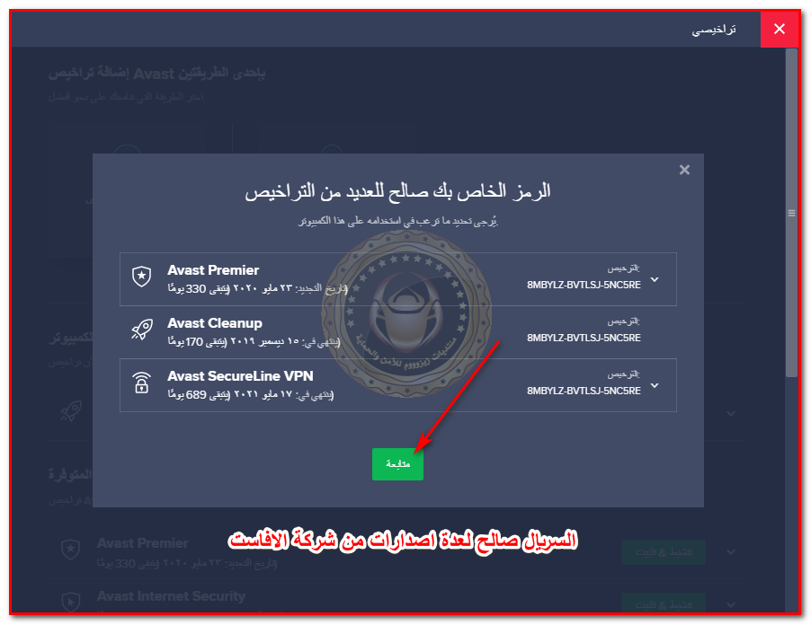Click the vertical scrollbar thumb on right edge
Image resolution: width=811 pixels, height=625 pixels.
point(791,213)
